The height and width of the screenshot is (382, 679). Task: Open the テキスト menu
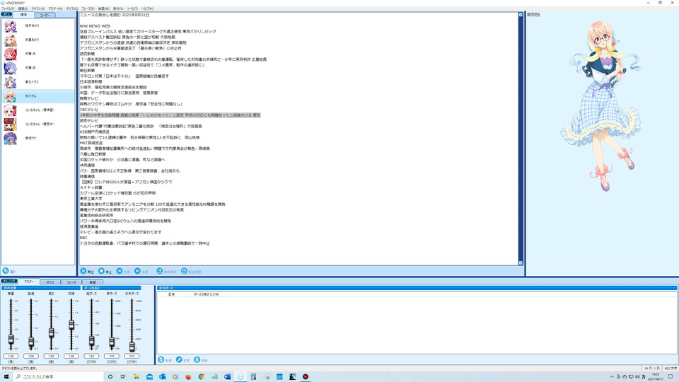point(38,8)
